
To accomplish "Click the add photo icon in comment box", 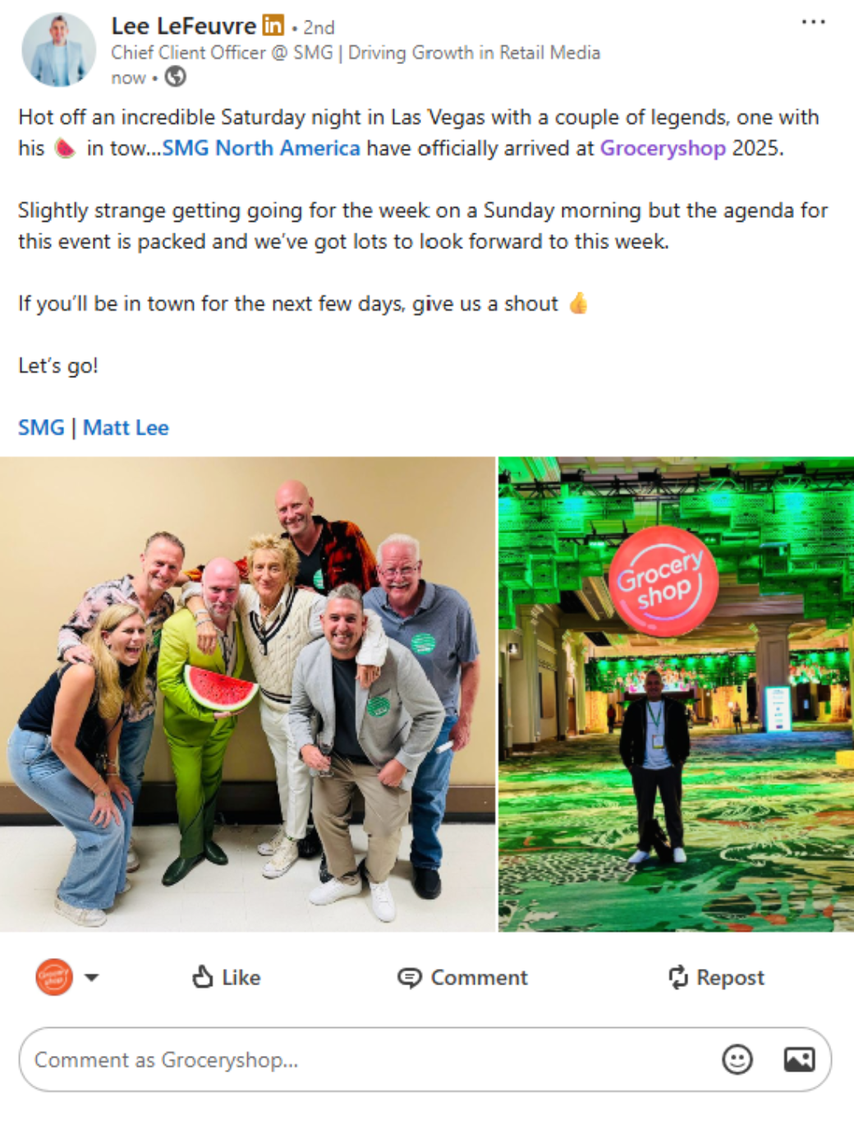I will tap(799, 1059).
